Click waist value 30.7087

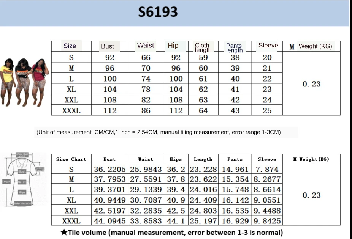click(x=146, y=200)
